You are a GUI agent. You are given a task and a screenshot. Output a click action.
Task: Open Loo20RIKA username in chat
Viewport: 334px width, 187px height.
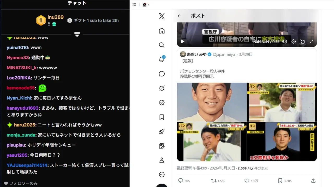[19, 78]
